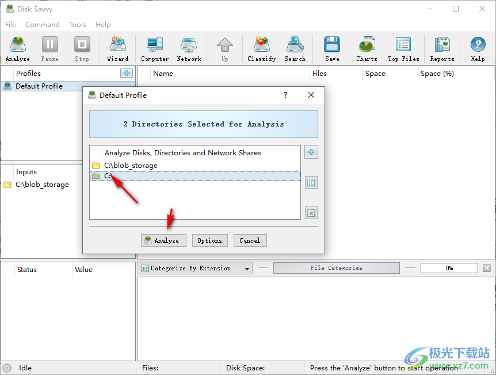Show Top Files view

403,49
